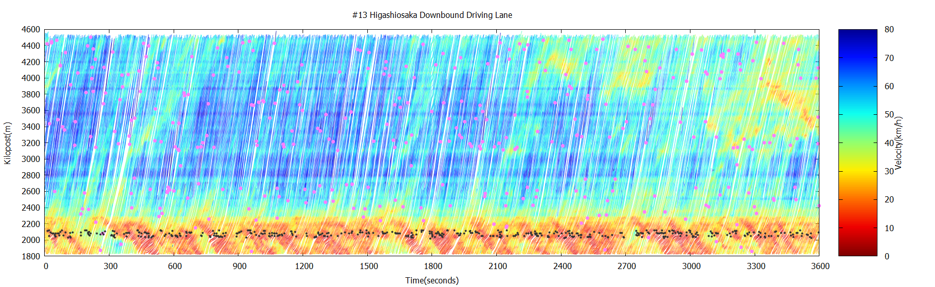Click the "Time(seconds)" x-axis label
Image resolution: width=935 pixels, height=287 pixels.
(432, 280)
